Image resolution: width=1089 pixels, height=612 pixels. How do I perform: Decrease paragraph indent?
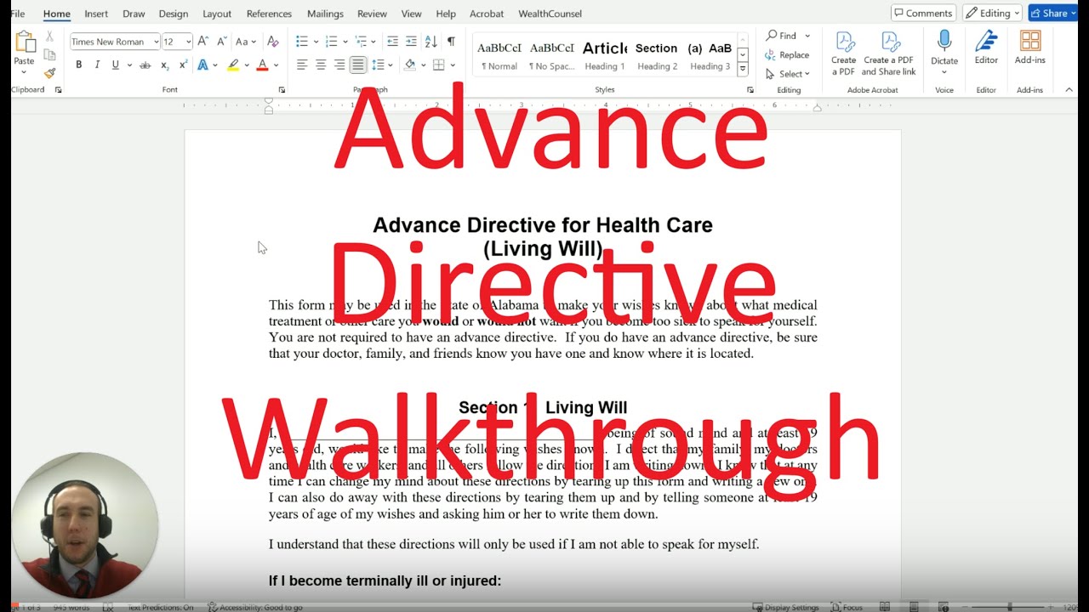click(392, 41)
